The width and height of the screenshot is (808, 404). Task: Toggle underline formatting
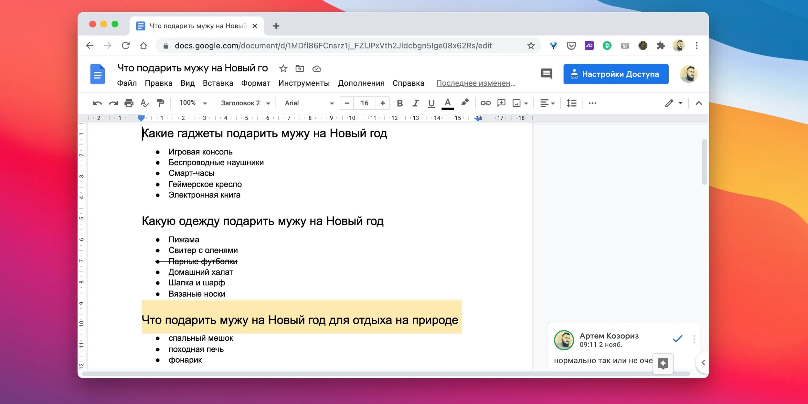tap(431, 103)
